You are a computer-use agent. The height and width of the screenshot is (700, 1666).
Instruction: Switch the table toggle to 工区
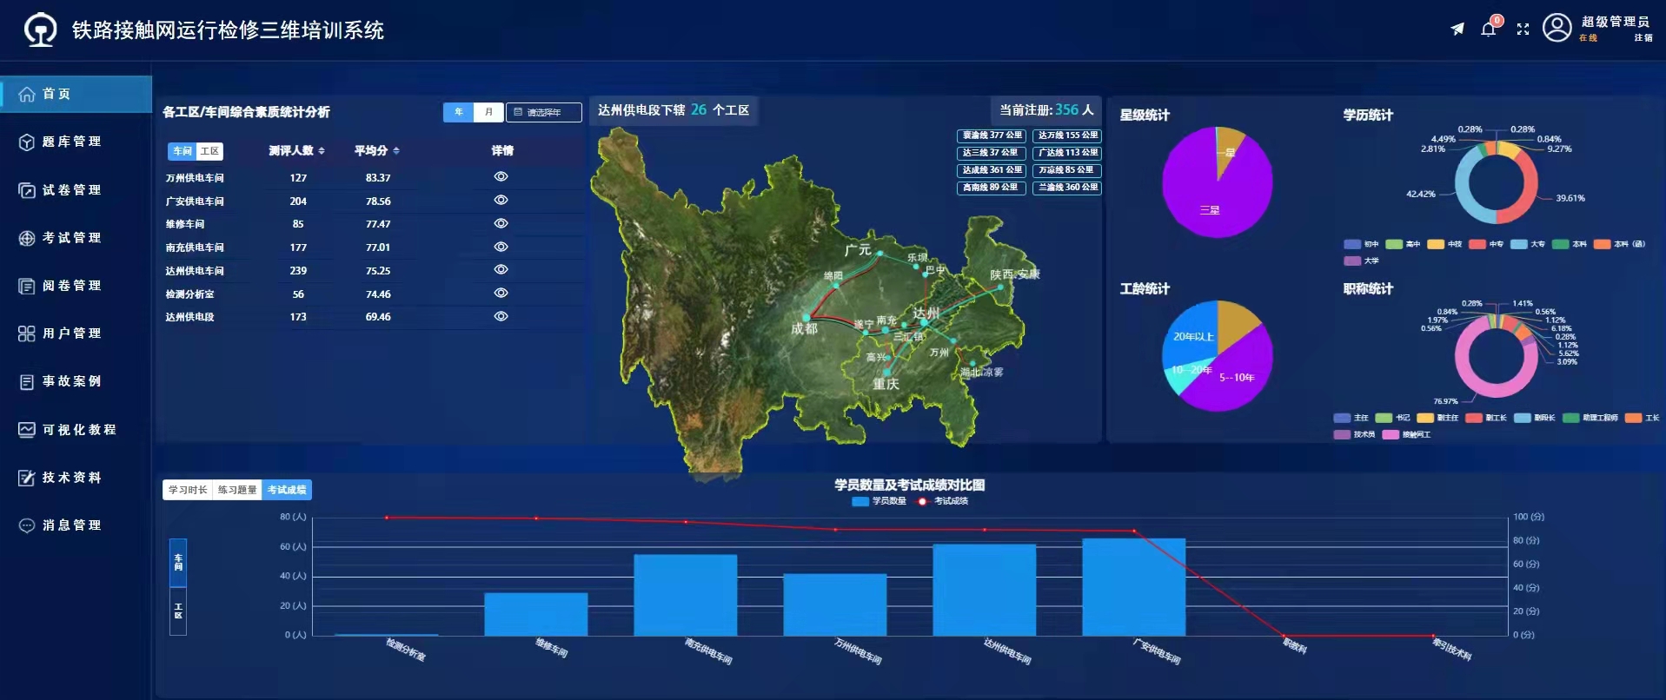(x=209, y=151)
